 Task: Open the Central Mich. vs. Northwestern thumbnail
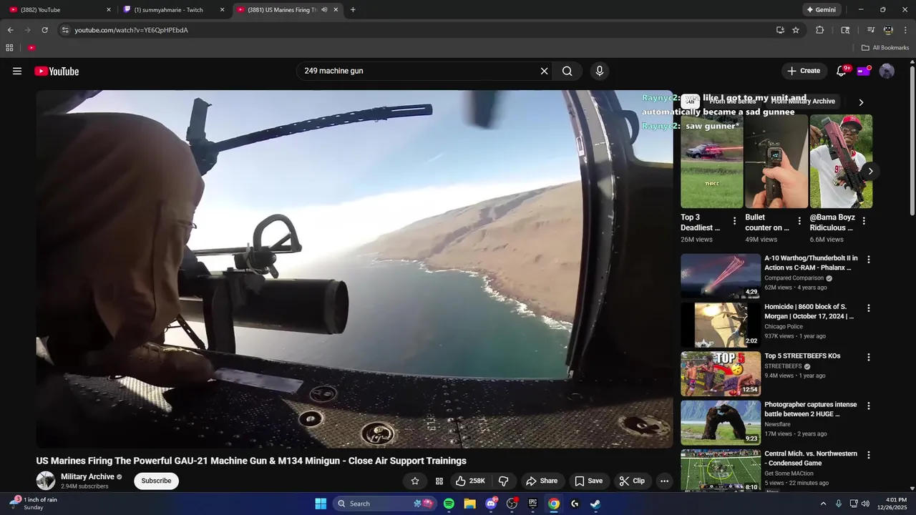point(721,470)
